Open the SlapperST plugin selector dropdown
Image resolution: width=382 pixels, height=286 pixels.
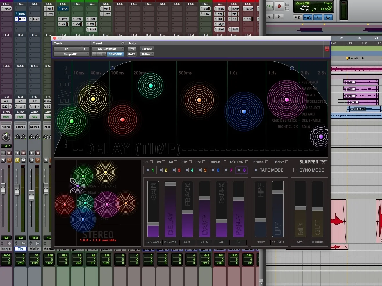71,54
